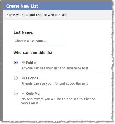Select the Public radio button

point(16,63)
